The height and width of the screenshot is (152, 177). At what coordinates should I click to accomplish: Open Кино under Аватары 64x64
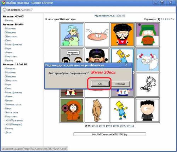point(8,40)
